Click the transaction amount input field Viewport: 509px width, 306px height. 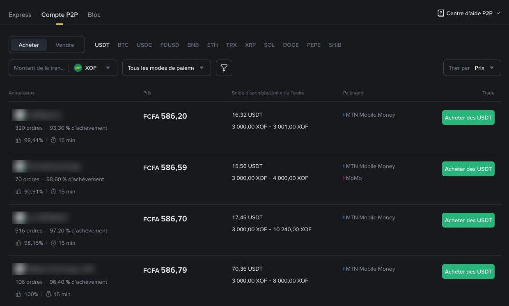[x=39, y=68]
